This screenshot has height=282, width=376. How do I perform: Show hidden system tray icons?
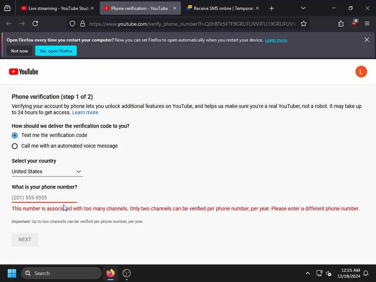tap(308, 273)
